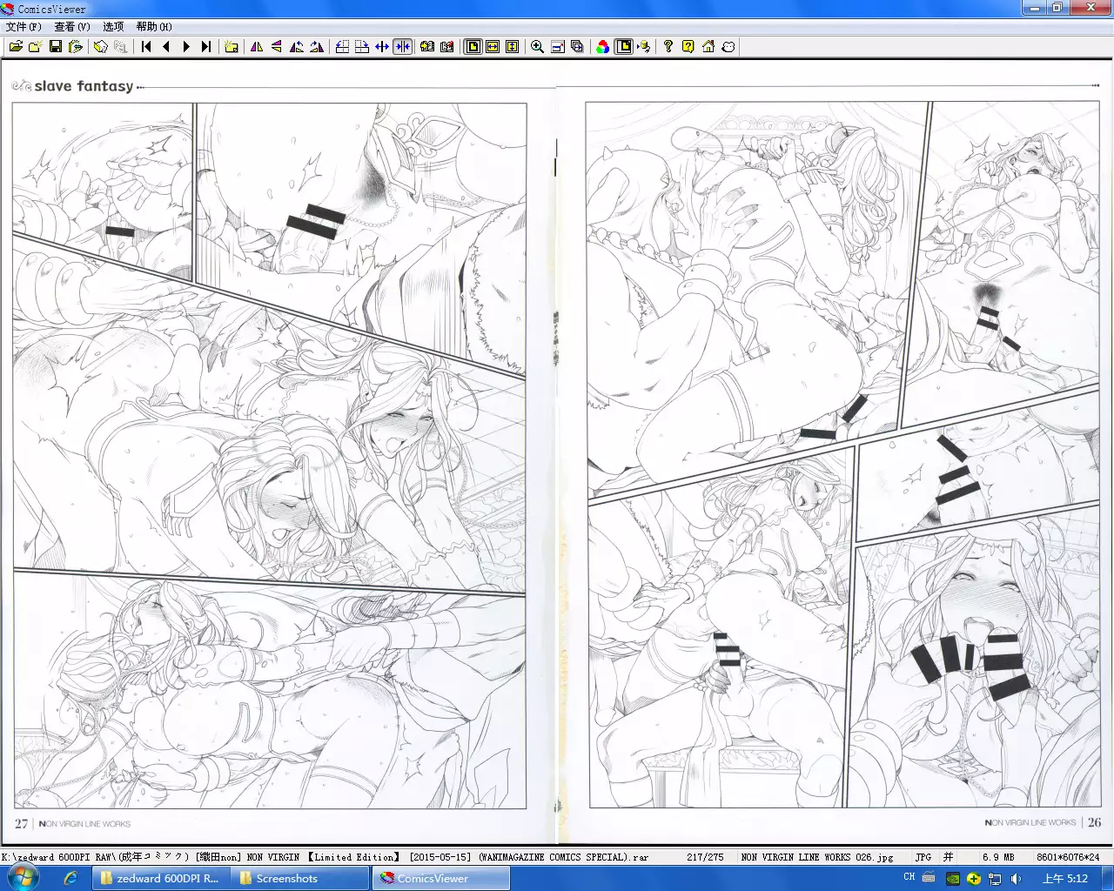
Task: Toggle the fit-to-page view mode button
Action: coord(473,47)
